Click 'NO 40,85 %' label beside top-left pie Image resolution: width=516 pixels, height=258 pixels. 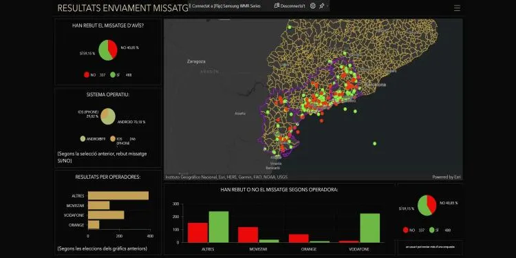coord(129,47)
